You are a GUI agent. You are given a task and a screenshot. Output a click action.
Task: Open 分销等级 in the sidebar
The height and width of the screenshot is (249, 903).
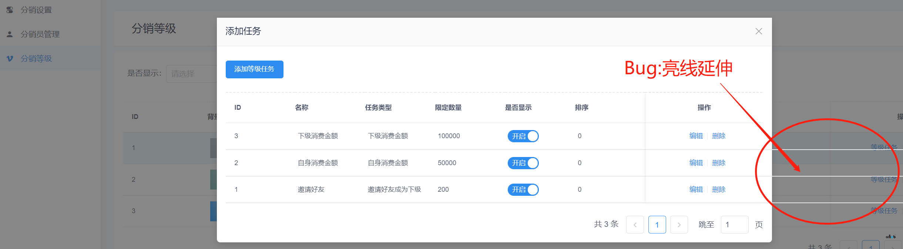pos(50,58)
